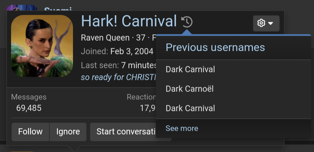This screenshot has width=314, height=152.
Task: Open the Messages count 69,485
Action: pyautogui.click(x=29, y=108)
